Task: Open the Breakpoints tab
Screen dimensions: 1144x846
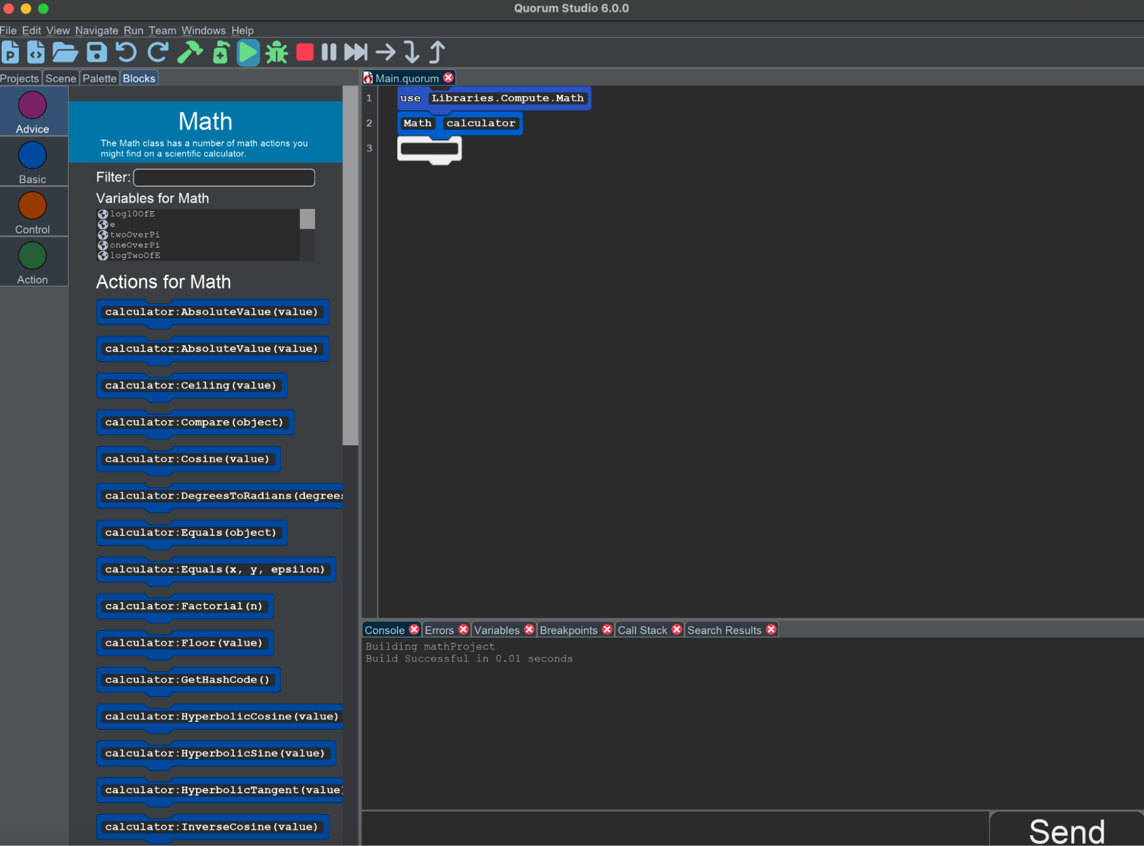Action: coord(568,630)
